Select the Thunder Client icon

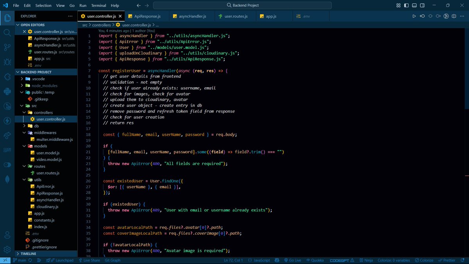click(x=7, y=120)
